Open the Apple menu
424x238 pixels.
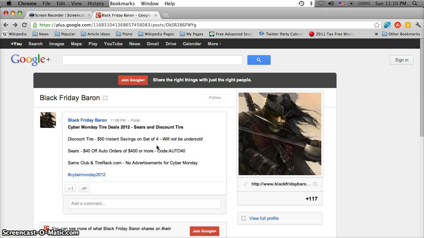click(9, 4)
